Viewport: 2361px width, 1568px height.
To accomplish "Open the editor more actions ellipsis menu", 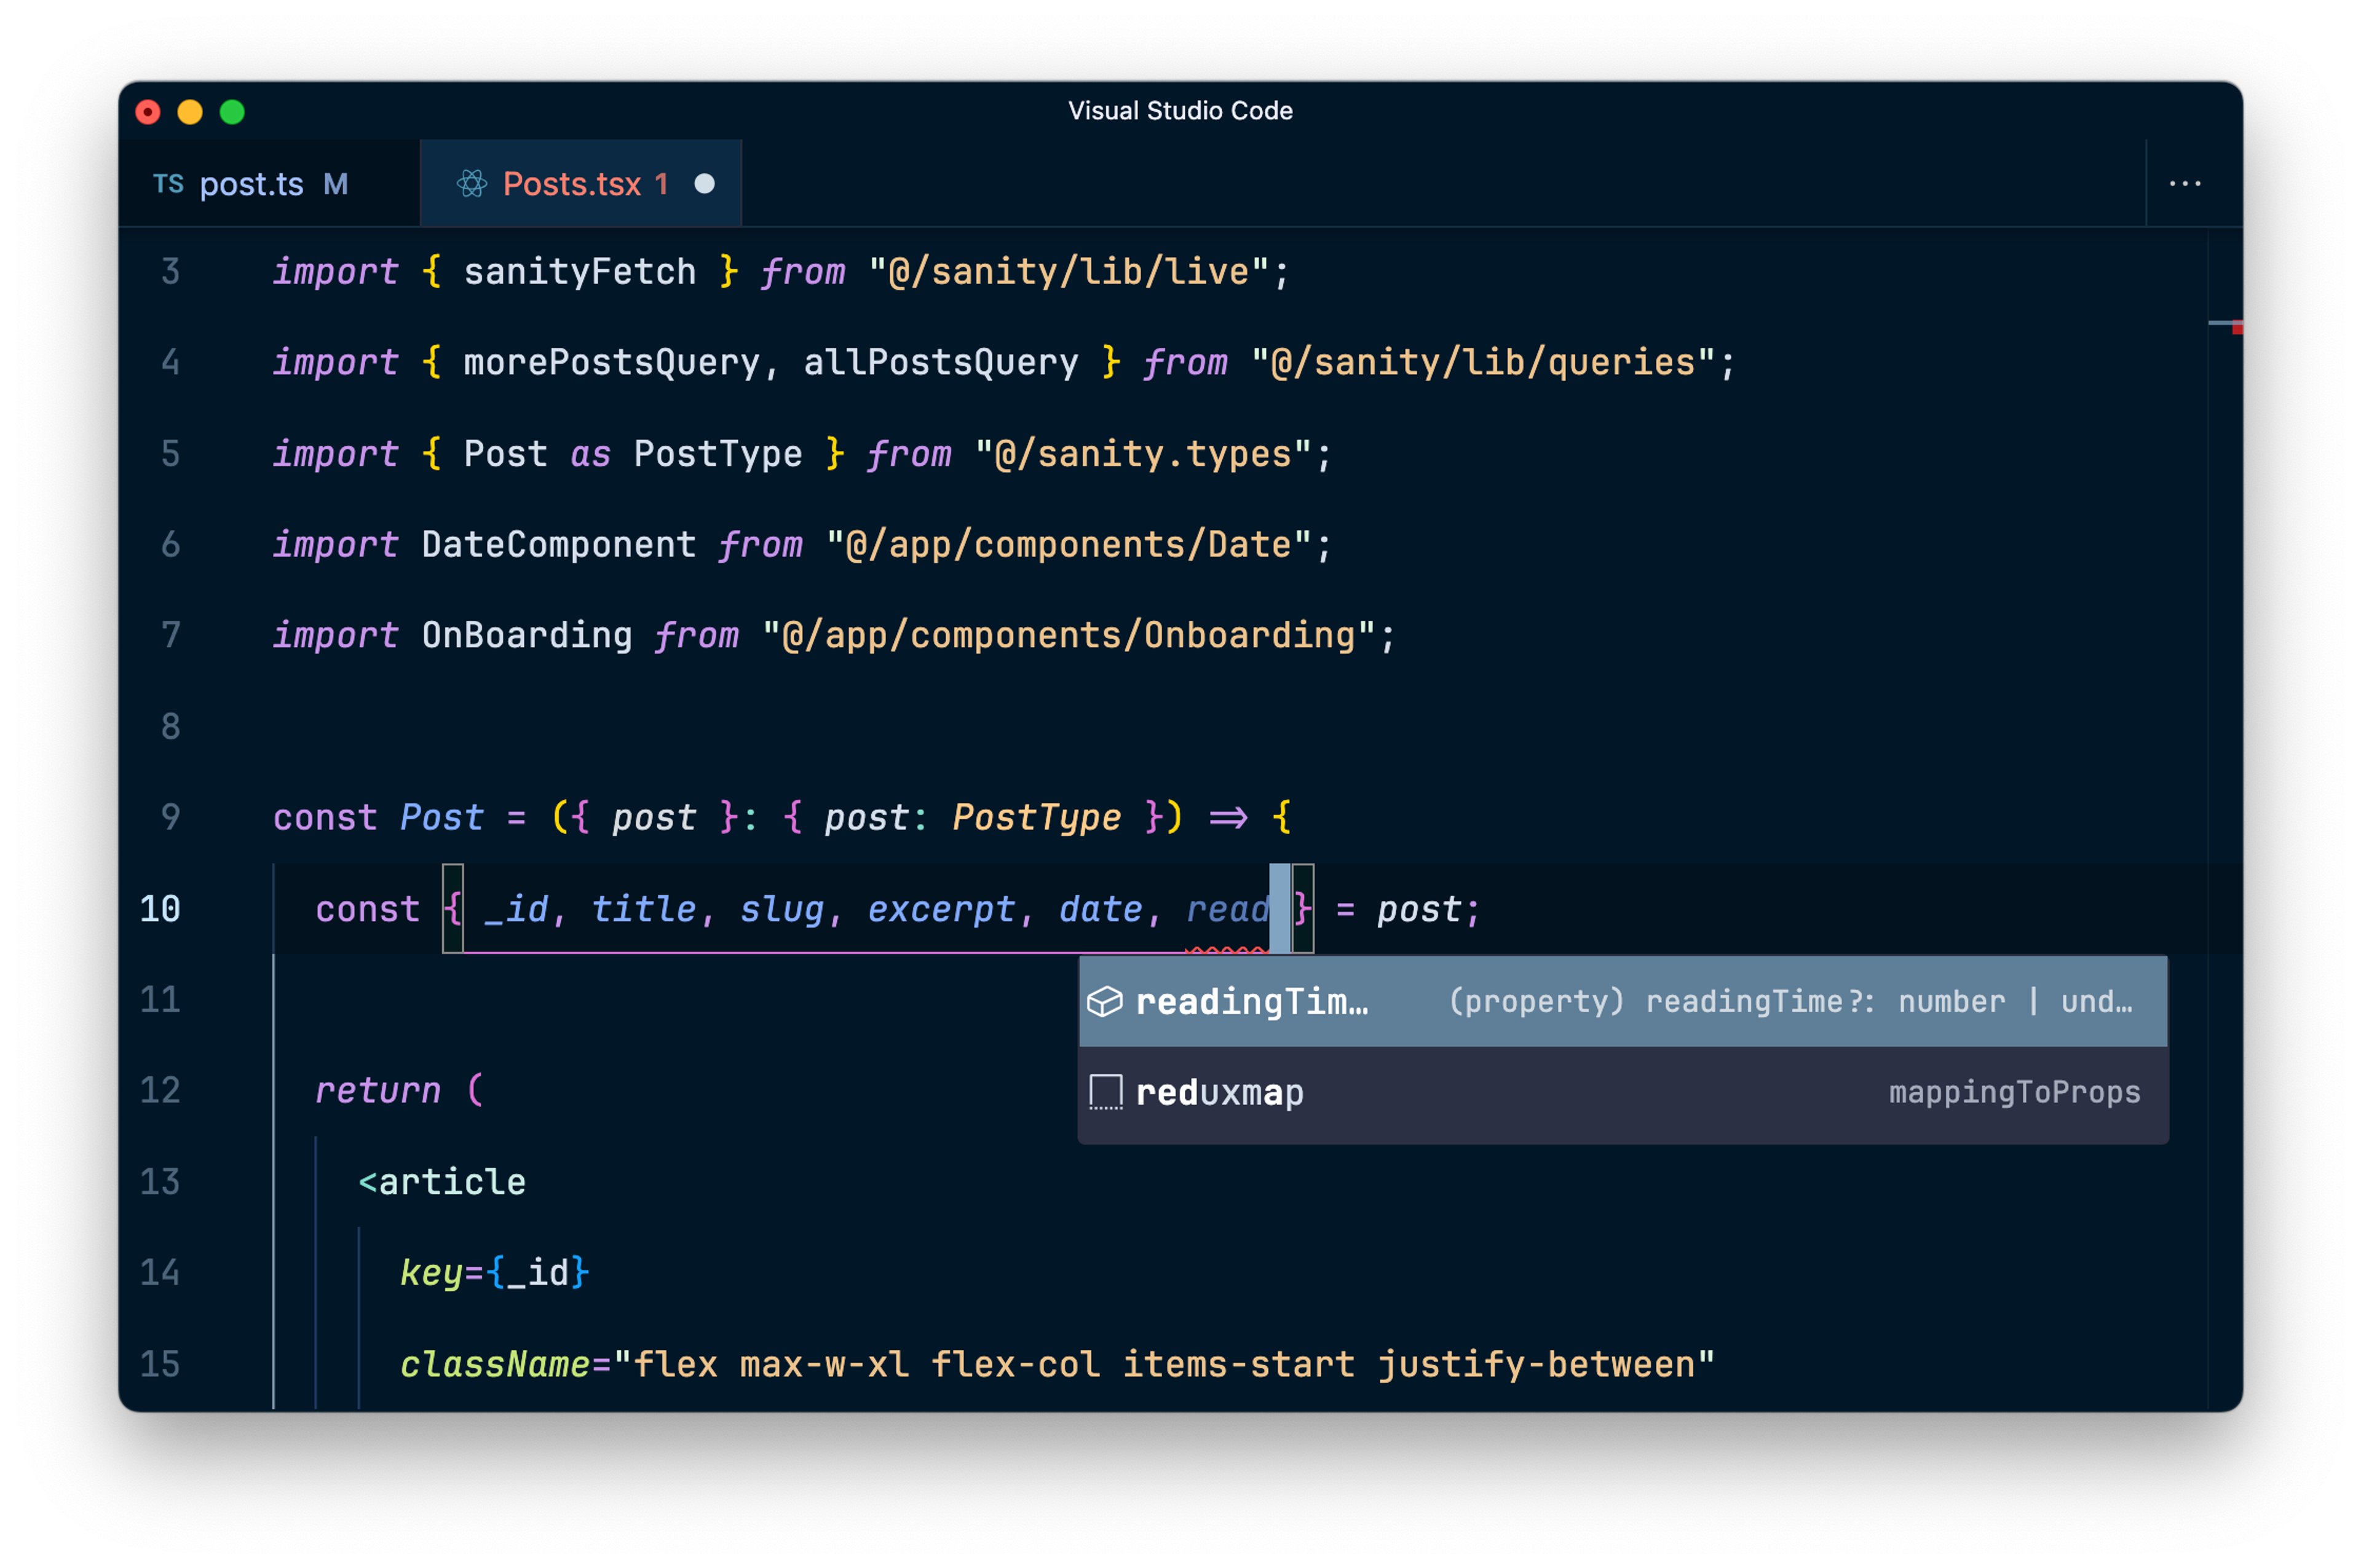I will click(2185, 184).
